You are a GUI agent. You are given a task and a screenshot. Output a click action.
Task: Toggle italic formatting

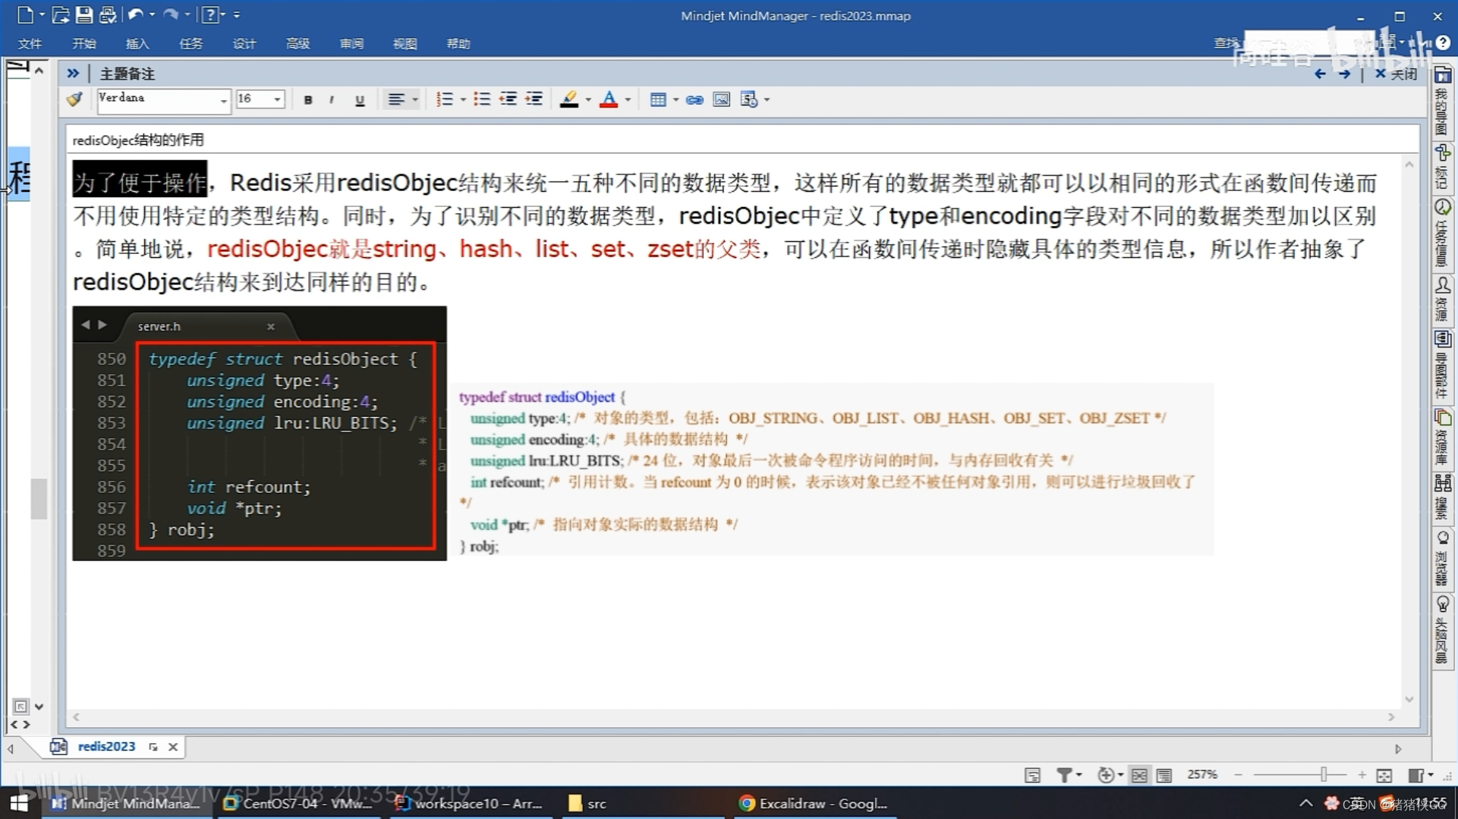click(x=332, y=99)
